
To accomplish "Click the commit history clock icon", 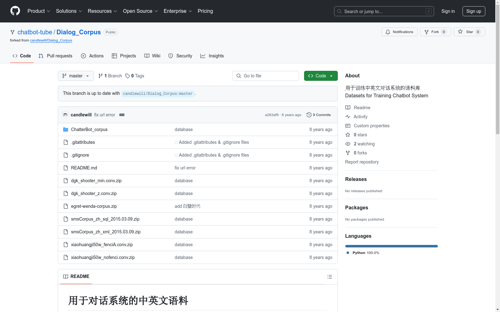I will tap(309, 115).
